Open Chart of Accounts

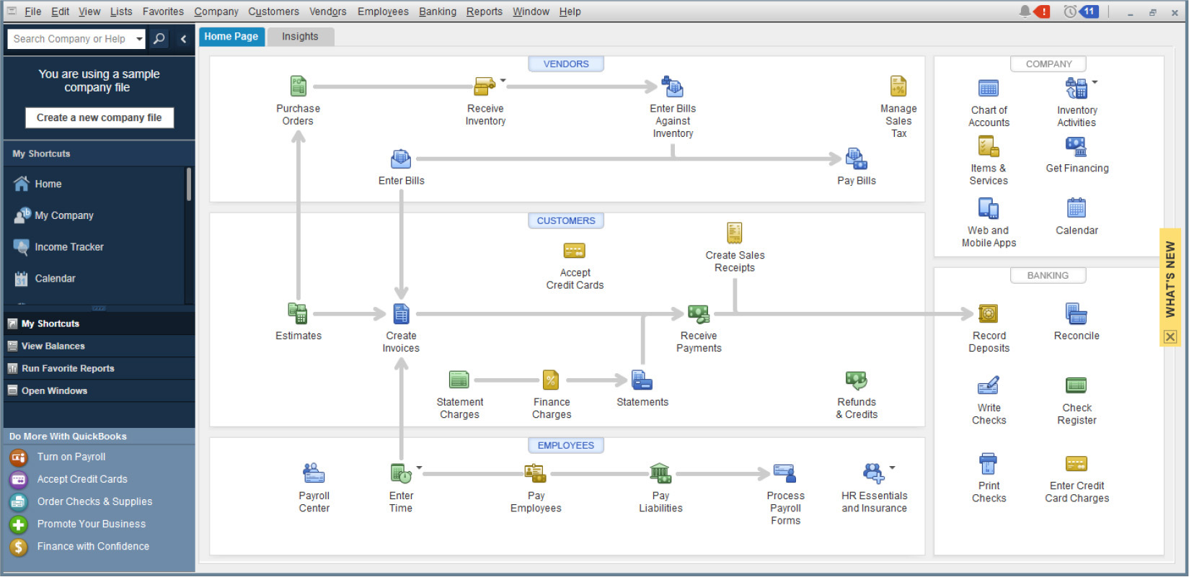pyautogui.click(x=989, y=89)
